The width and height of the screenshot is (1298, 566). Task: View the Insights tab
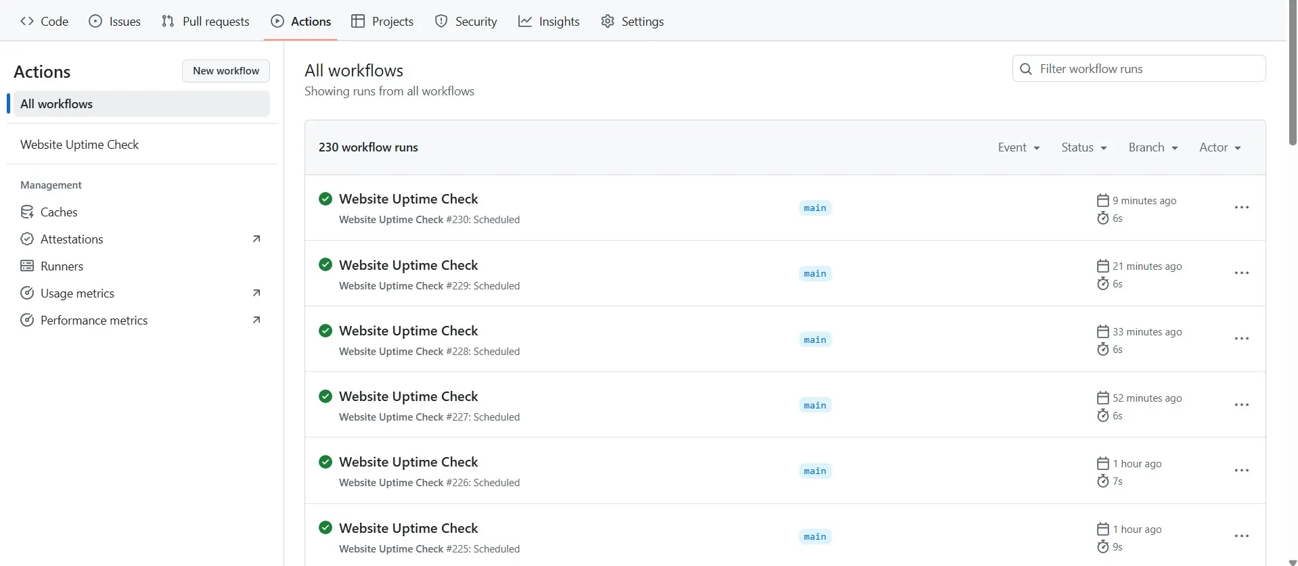(x=549, y=21)
